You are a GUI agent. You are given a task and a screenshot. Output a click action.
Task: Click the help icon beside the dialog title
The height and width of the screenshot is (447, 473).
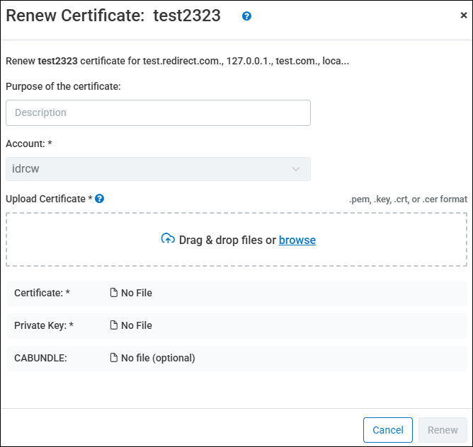246,16
